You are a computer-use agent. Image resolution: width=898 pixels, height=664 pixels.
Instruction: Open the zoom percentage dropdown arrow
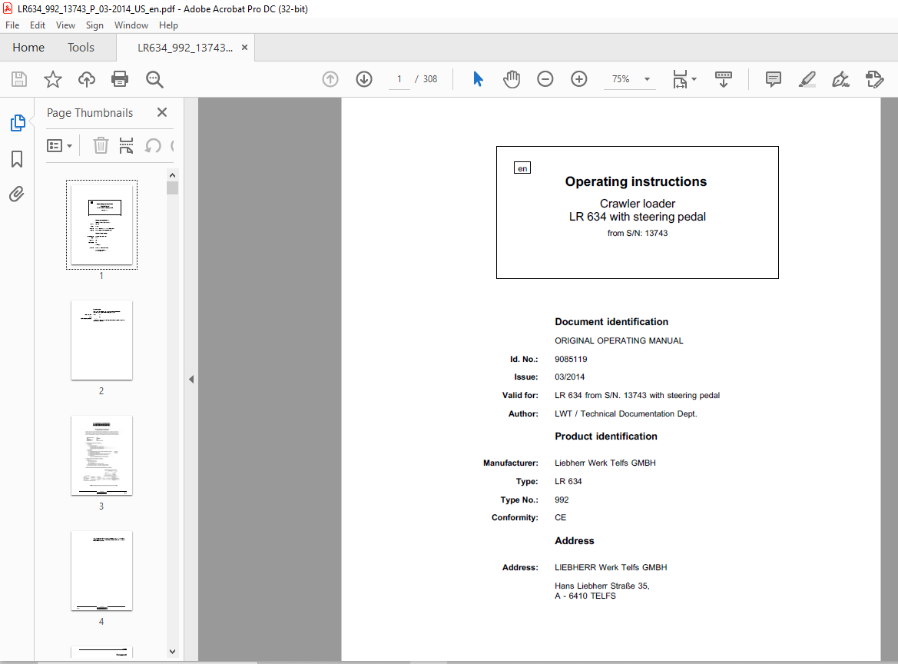pos(647,79)
